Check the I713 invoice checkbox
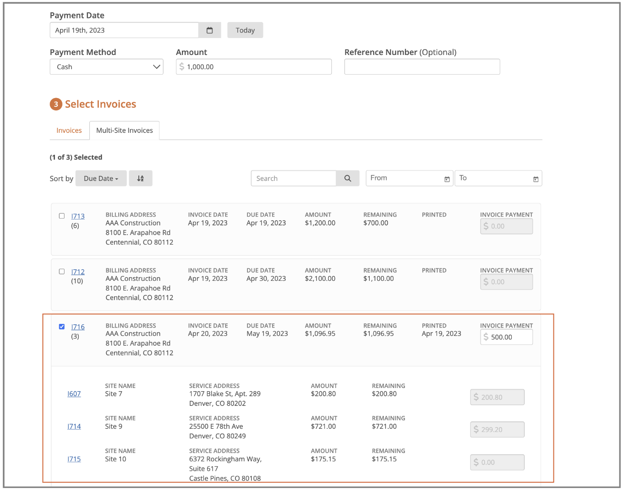 (62, 216)
